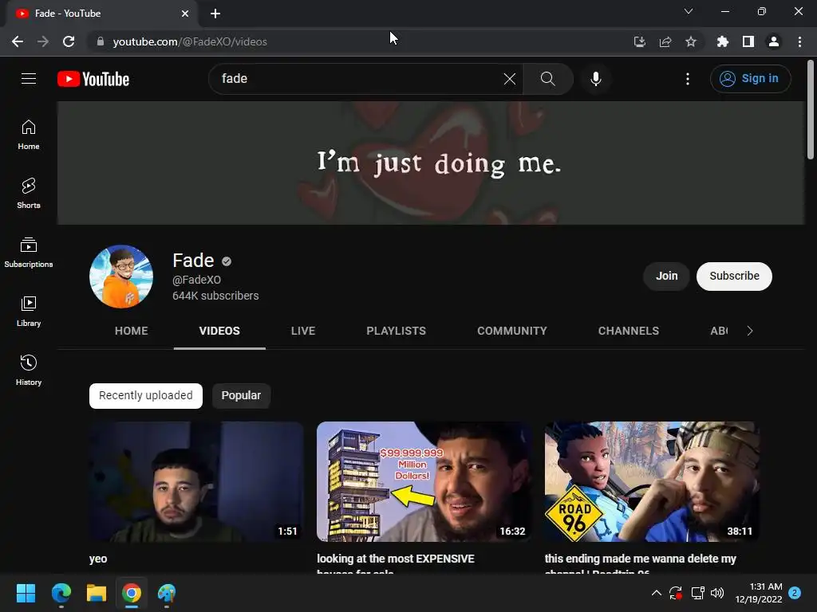Viewport: 817px width, 612px height.
Task: Switch to the HOME channel tab
Action: [x=132, y=331]
